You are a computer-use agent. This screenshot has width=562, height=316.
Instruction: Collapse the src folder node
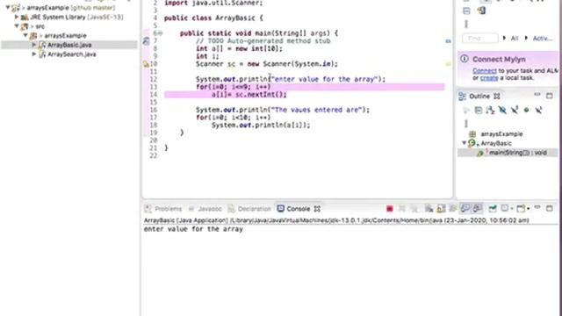[17, 26]
